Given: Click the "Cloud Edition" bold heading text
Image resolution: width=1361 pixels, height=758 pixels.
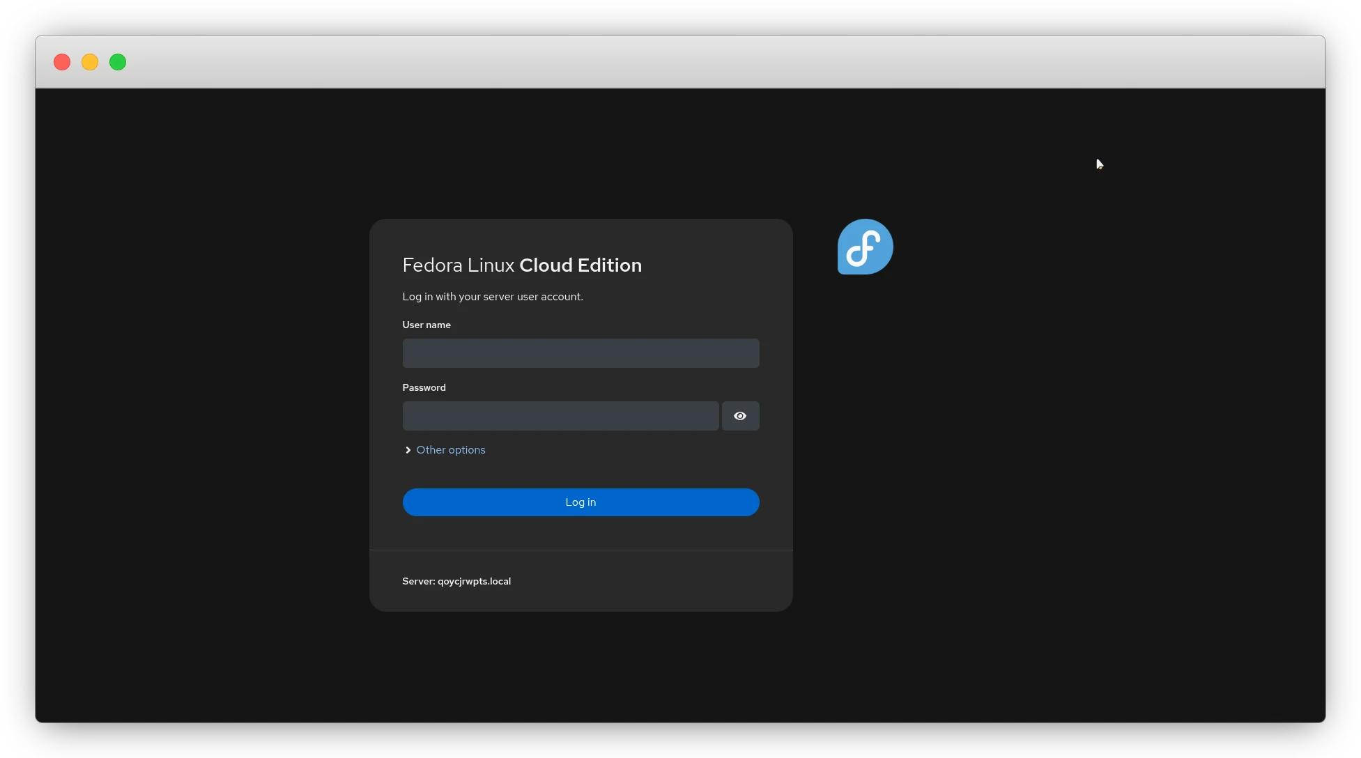Looking at the screenshot, I should 580,265.
